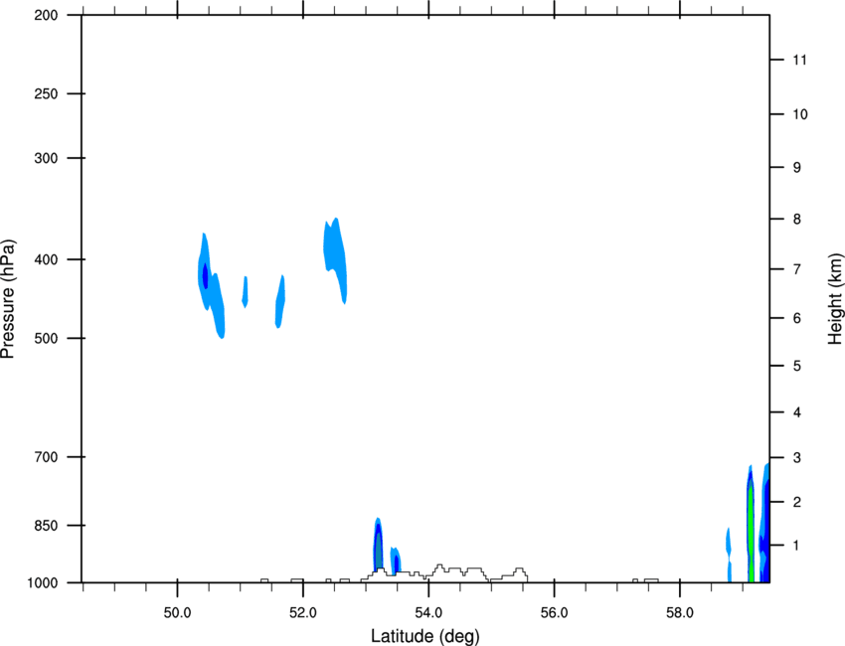Viewport: 845px width, 646px height.
Task: Click the 11 km height label
Action: (799, 60)
